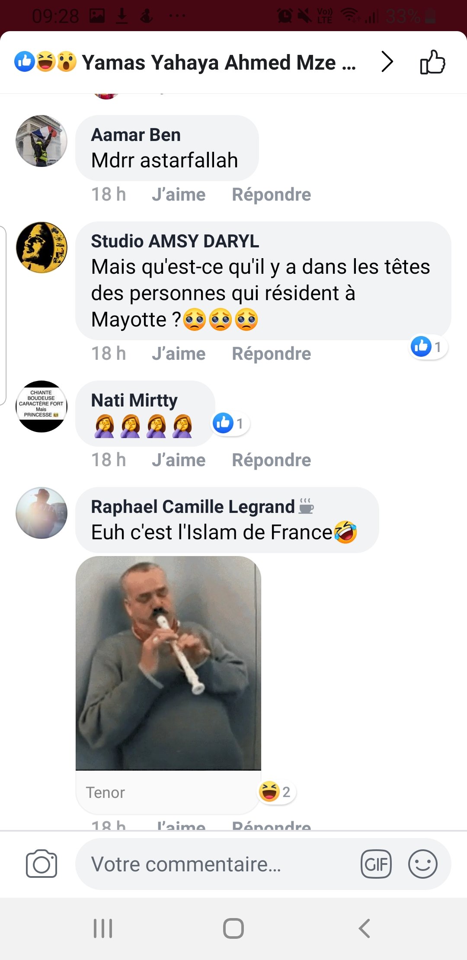Tap the camera icon to attach photo

coord(41,864)
